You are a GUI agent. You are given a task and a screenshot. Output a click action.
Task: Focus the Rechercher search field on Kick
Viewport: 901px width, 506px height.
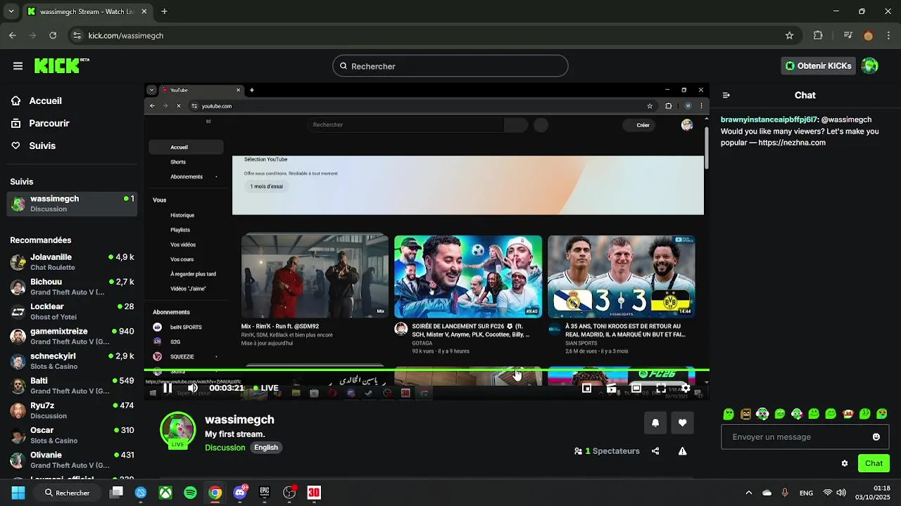450,66
